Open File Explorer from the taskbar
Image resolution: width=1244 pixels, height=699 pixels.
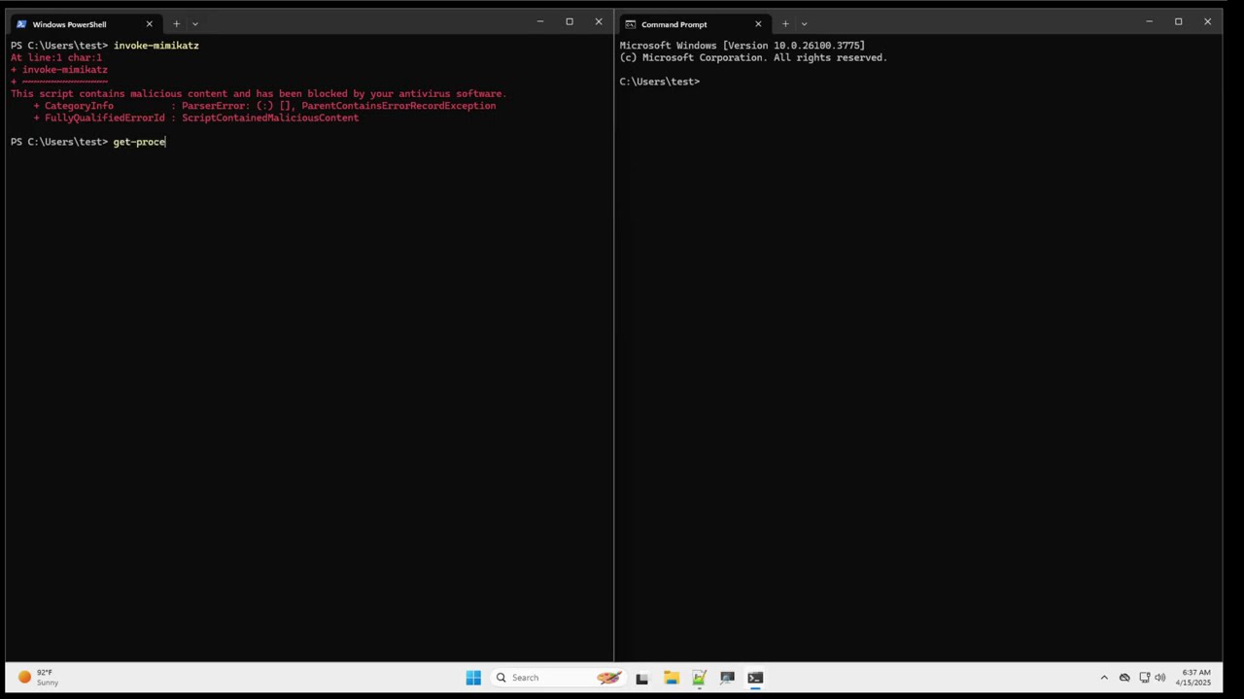pos(671,678)
